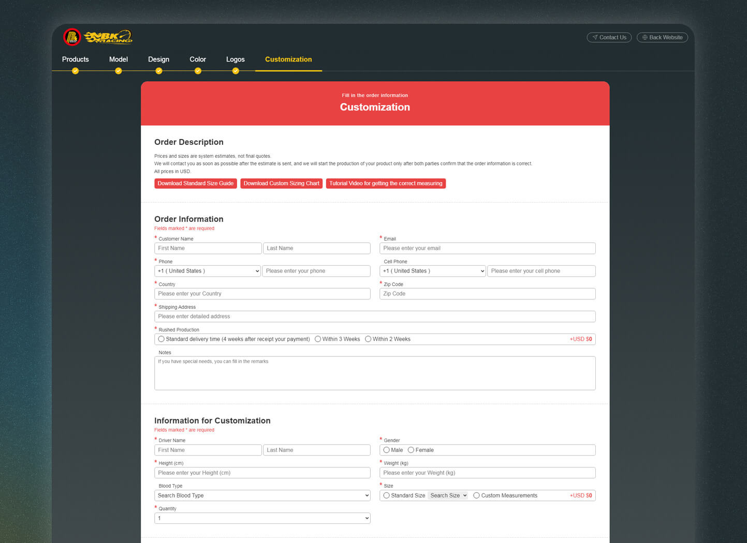Image resolution: width=747 pixels, height=543 pixels.
Task: Open the Phone country code dropdown
Action: (x=208, y=271)
